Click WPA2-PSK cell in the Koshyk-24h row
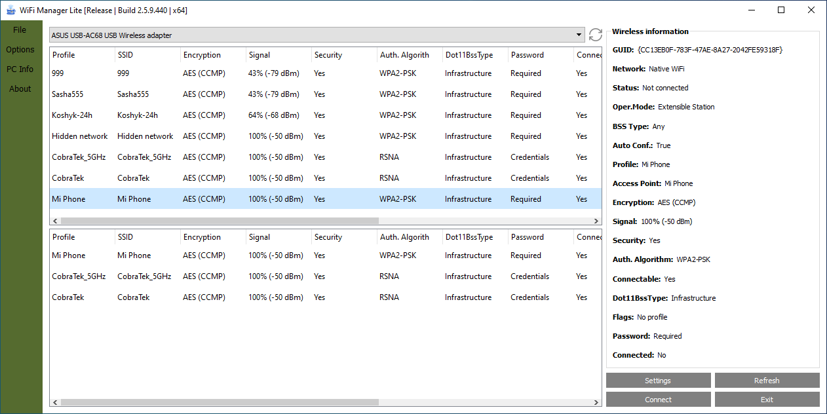 coord(398,115)
